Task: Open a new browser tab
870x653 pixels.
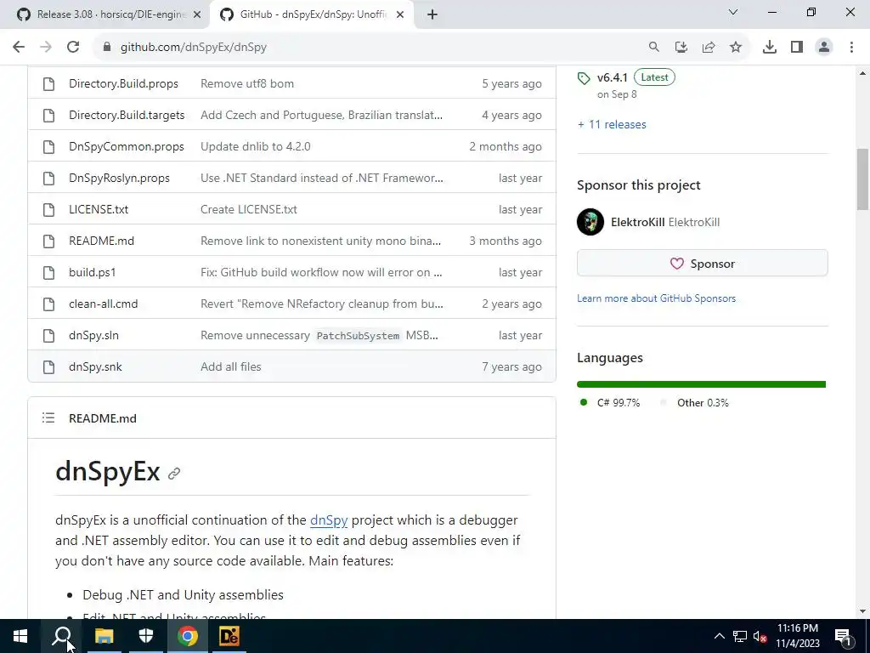Action: (x=432, y=14)
